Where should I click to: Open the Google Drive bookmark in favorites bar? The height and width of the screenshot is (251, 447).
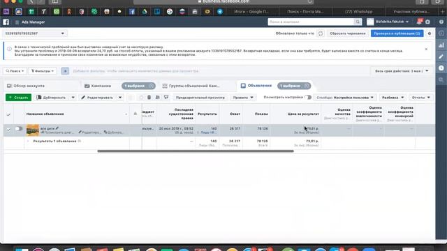145,12
